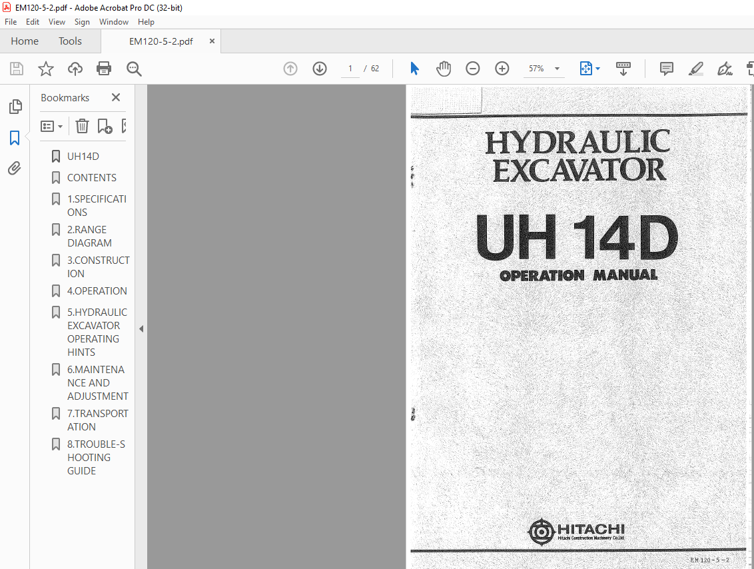Go to 6.MAINTENANCE AND ADJUSTMENT bookmark

point(98,383)
